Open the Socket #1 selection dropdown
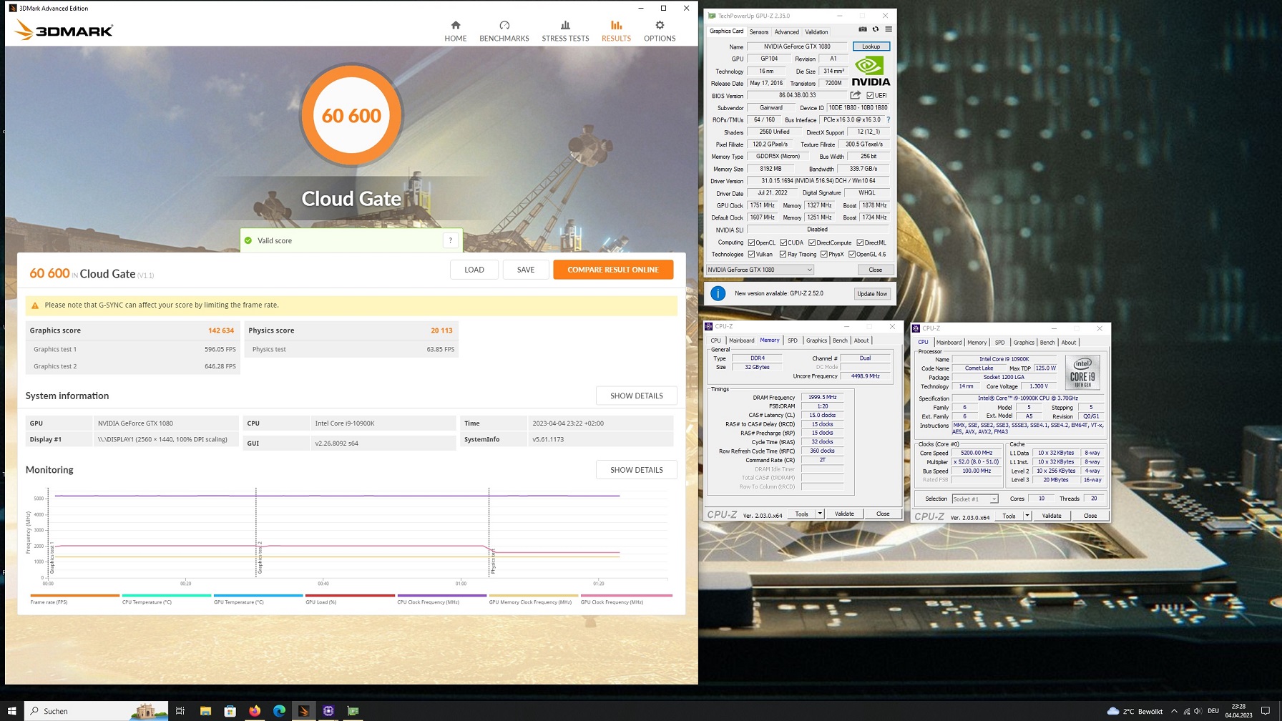The height and width of the screenshot is (721, 1282). [x=974, y=499]
